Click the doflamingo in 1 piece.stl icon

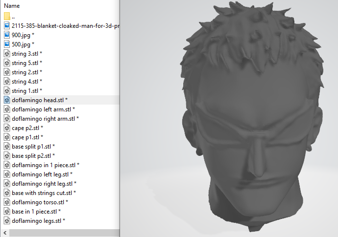(7, 165)
